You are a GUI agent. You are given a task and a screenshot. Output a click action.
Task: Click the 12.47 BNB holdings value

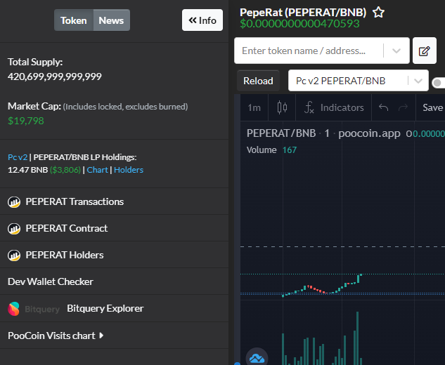(x=28, y=170)
